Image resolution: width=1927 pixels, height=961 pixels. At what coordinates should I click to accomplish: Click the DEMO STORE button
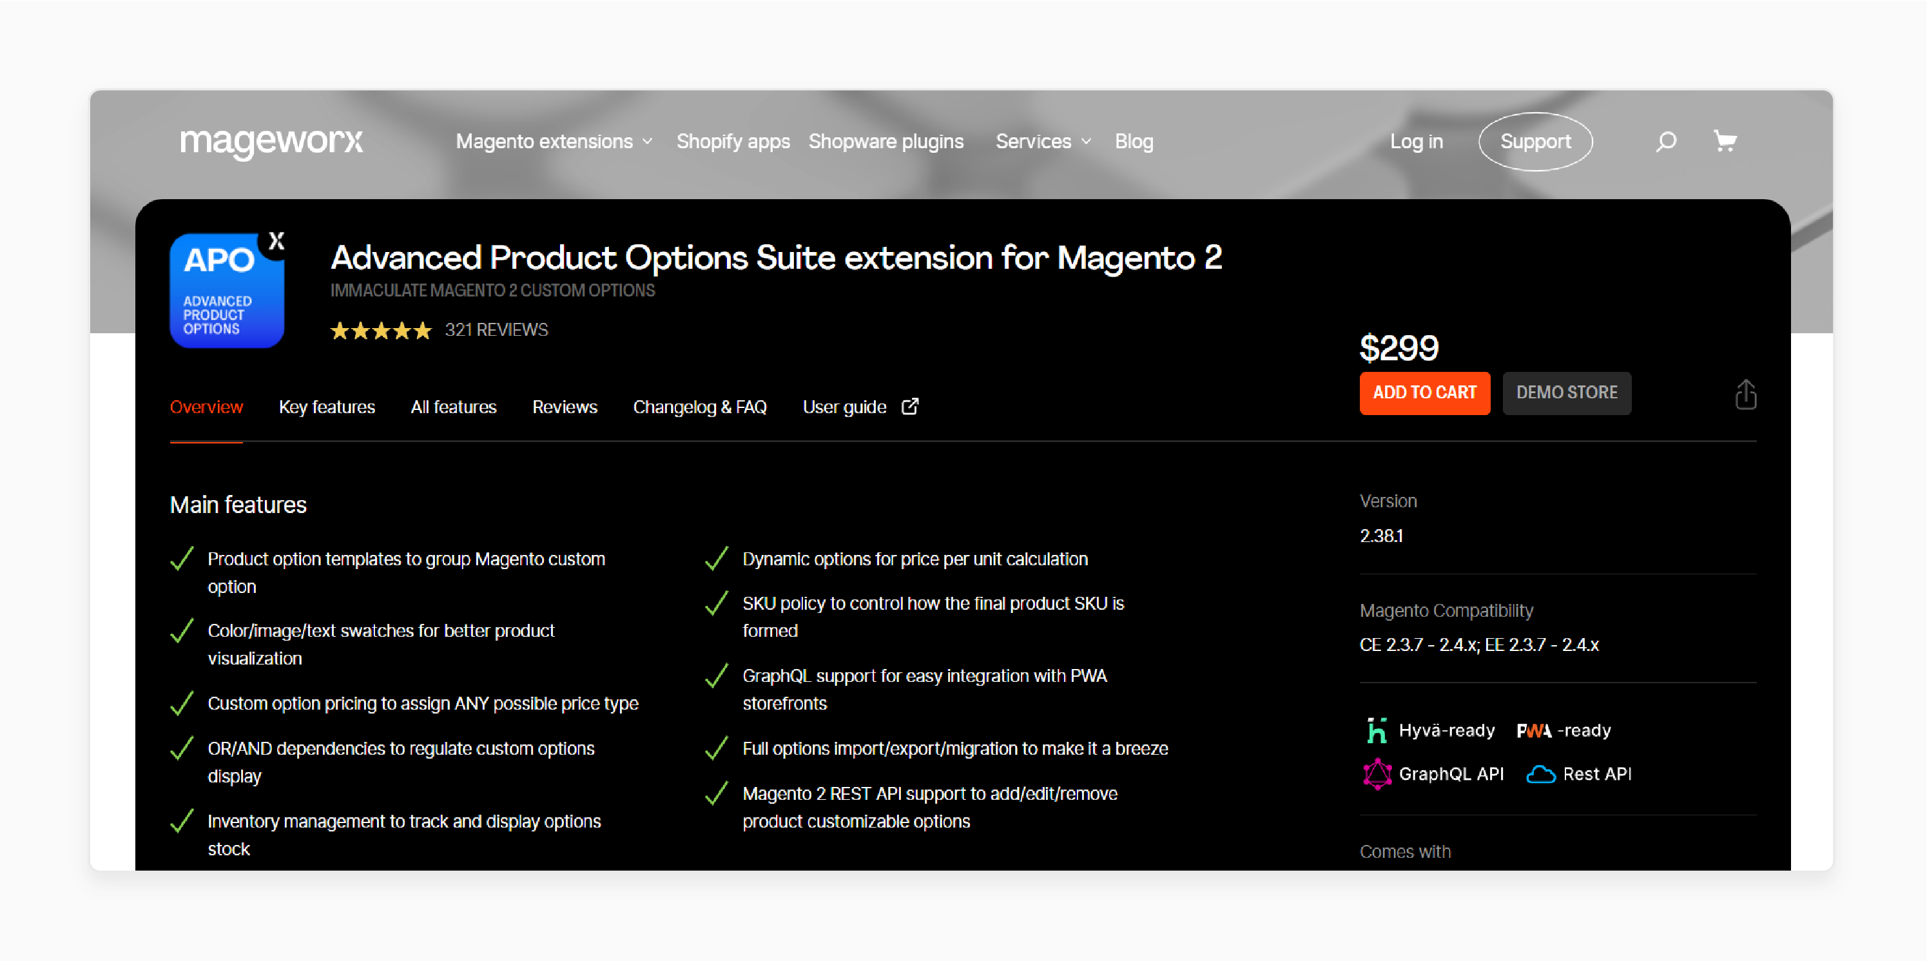point(1568,392)
